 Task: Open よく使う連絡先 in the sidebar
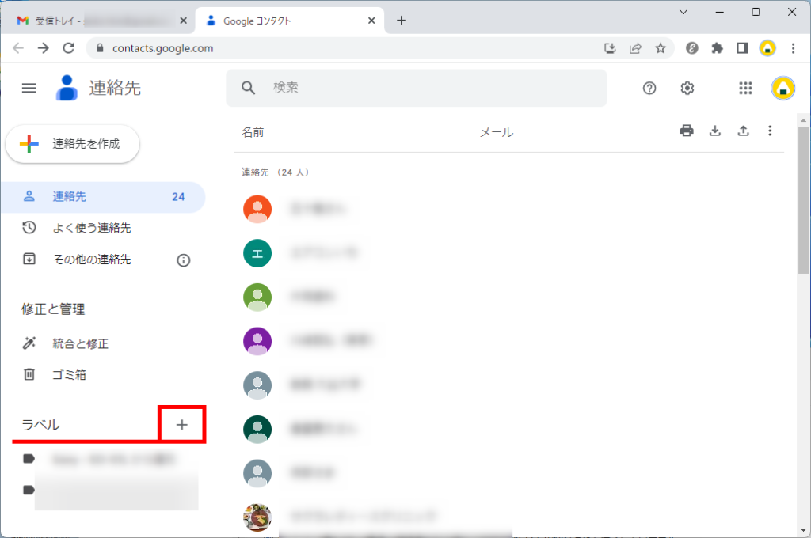pyautogui.click(x=91, y=228)
